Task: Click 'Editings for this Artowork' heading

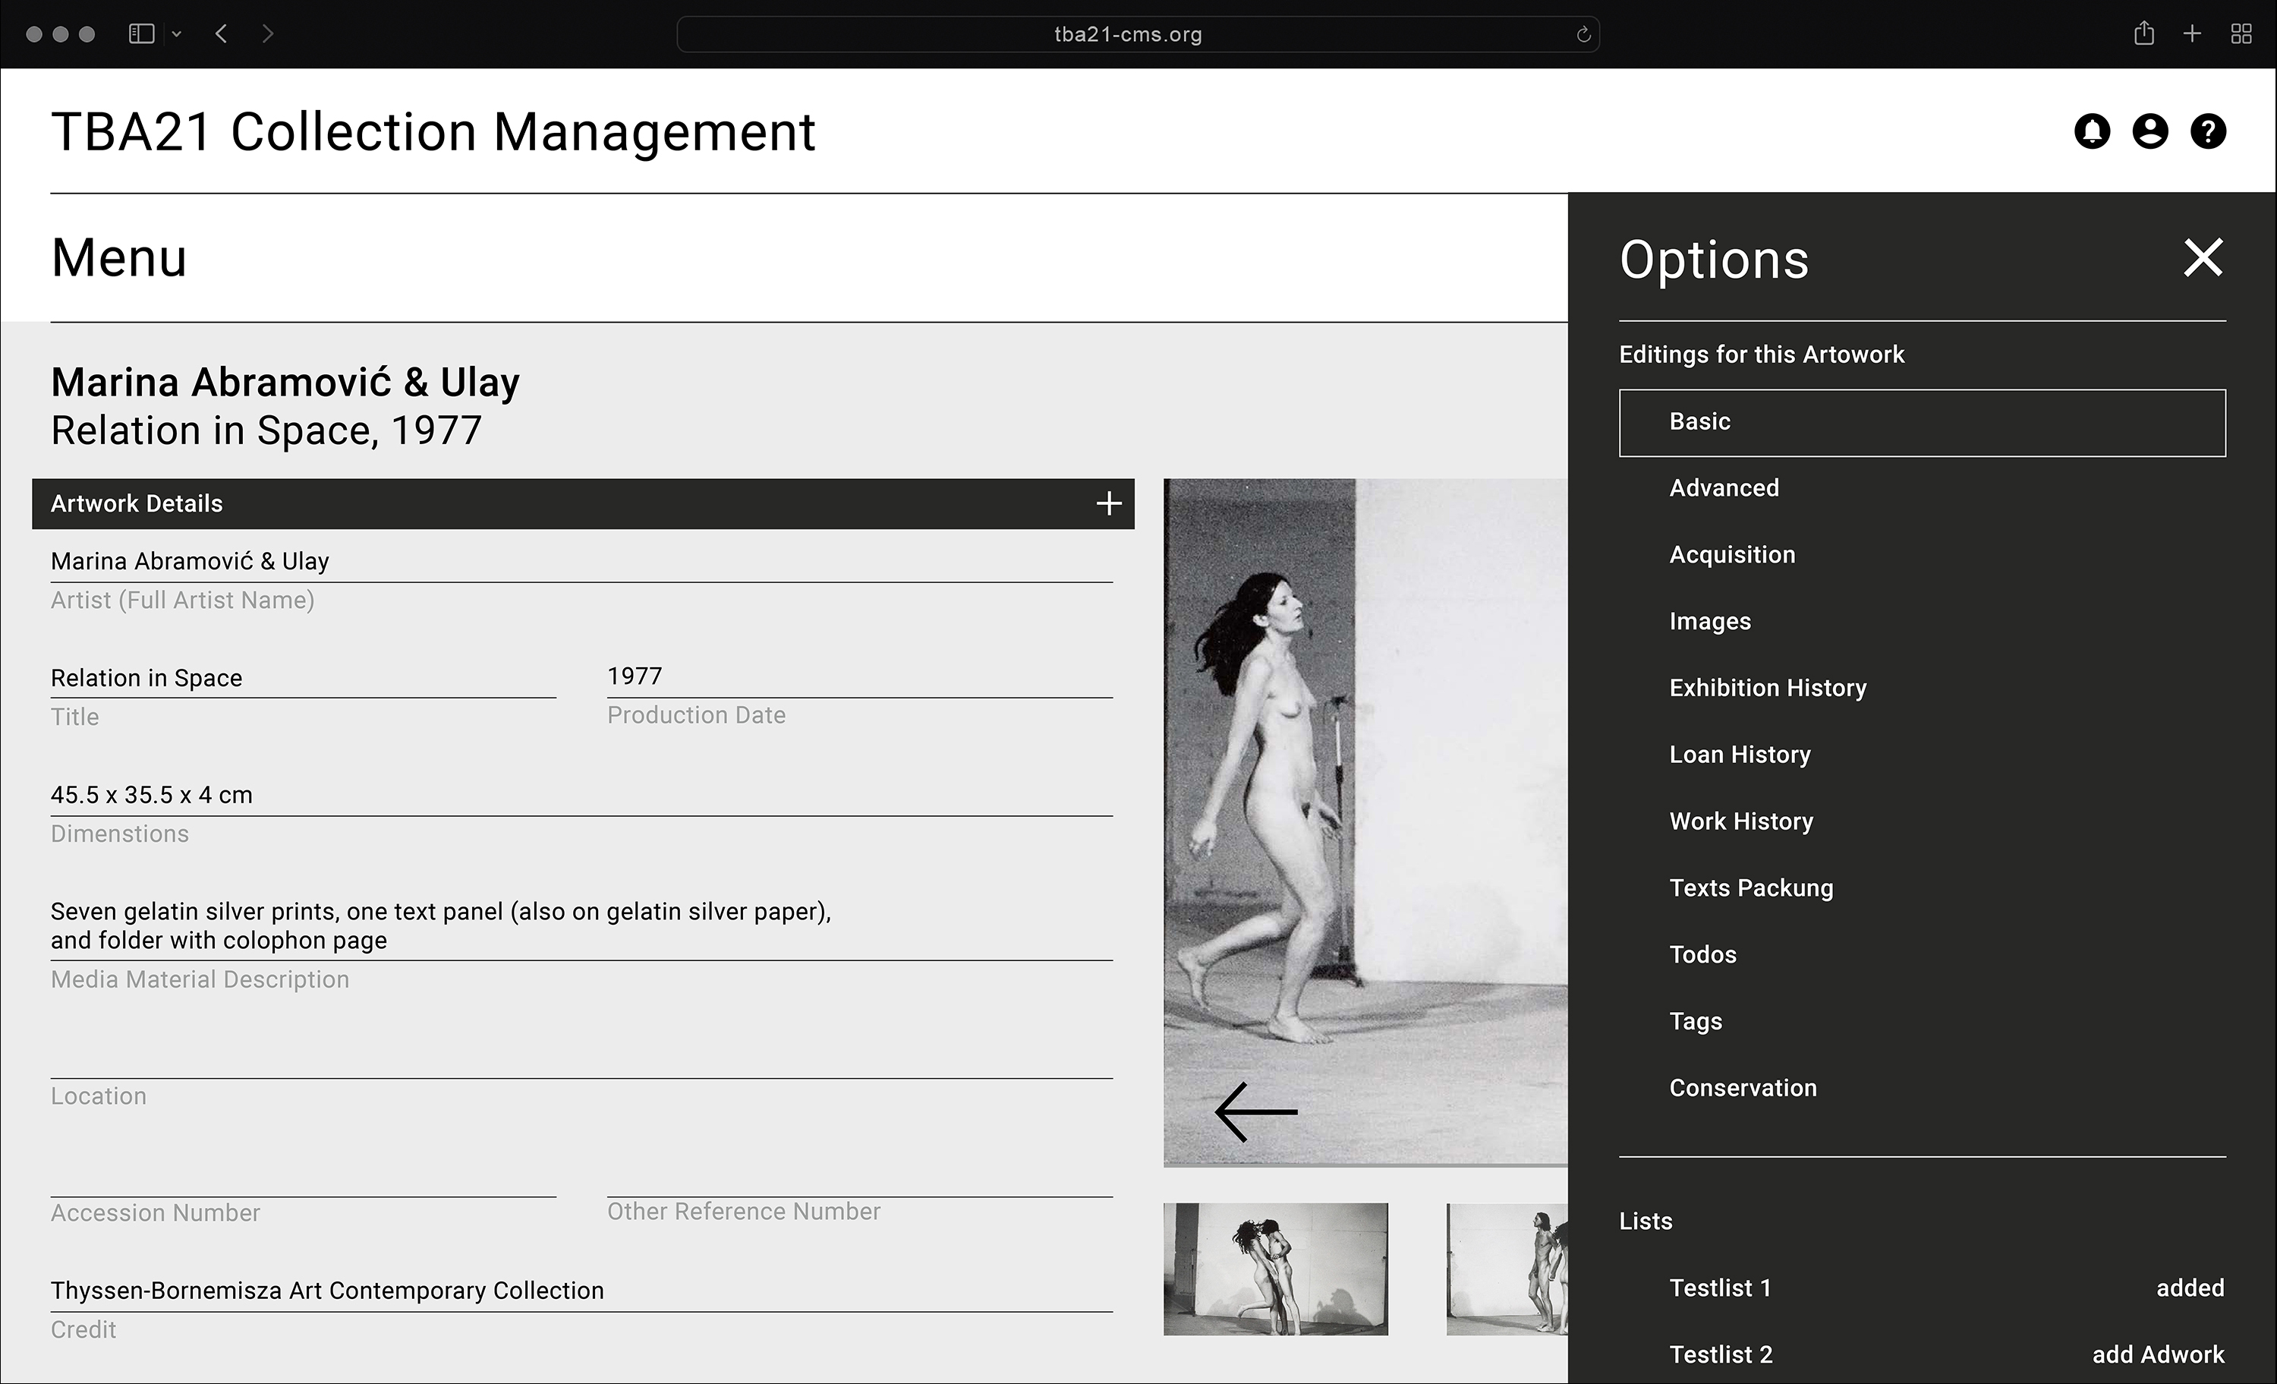Action: (1762, 355)
